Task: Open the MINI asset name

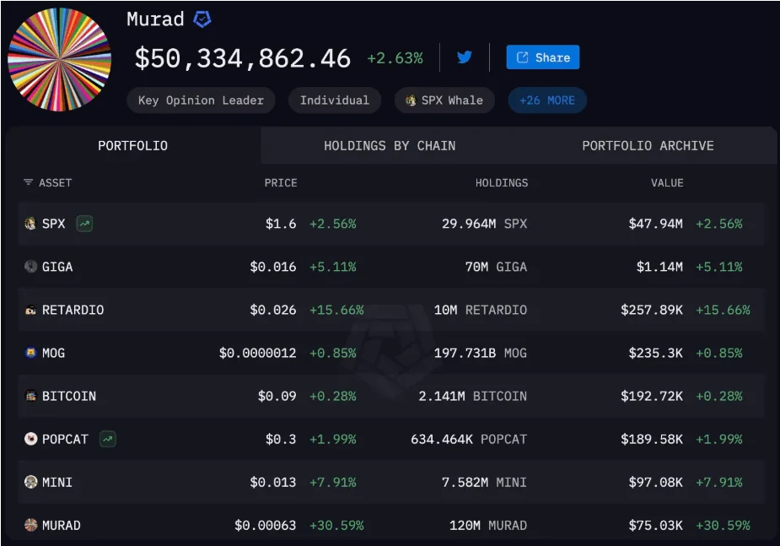Action: click(x=57, y=483)
